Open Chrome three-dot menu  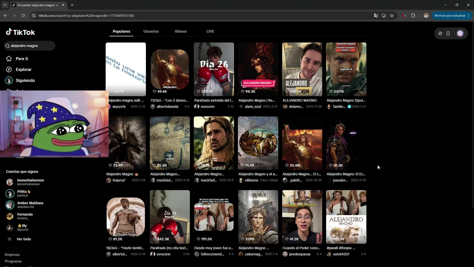point(468,16)
